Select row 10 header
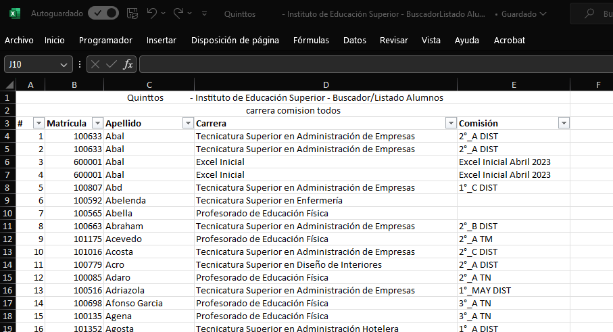Image resolution: width=613 pixels, height=332 pixels. 7,213
